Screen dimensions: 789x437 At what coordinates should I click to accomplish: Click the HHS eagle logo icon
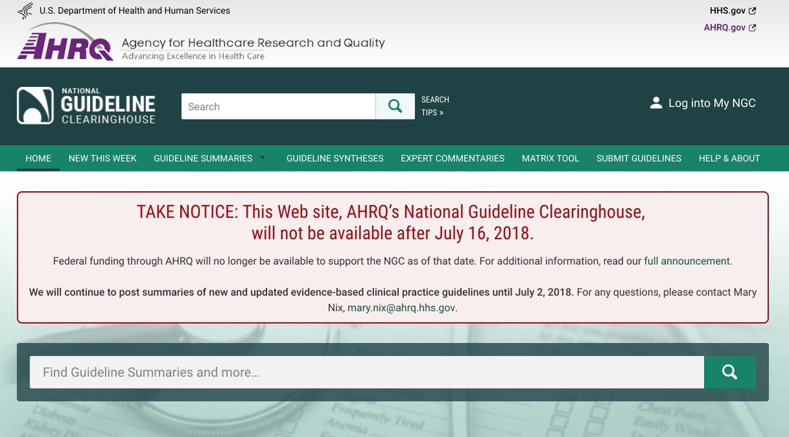point(25,11)
